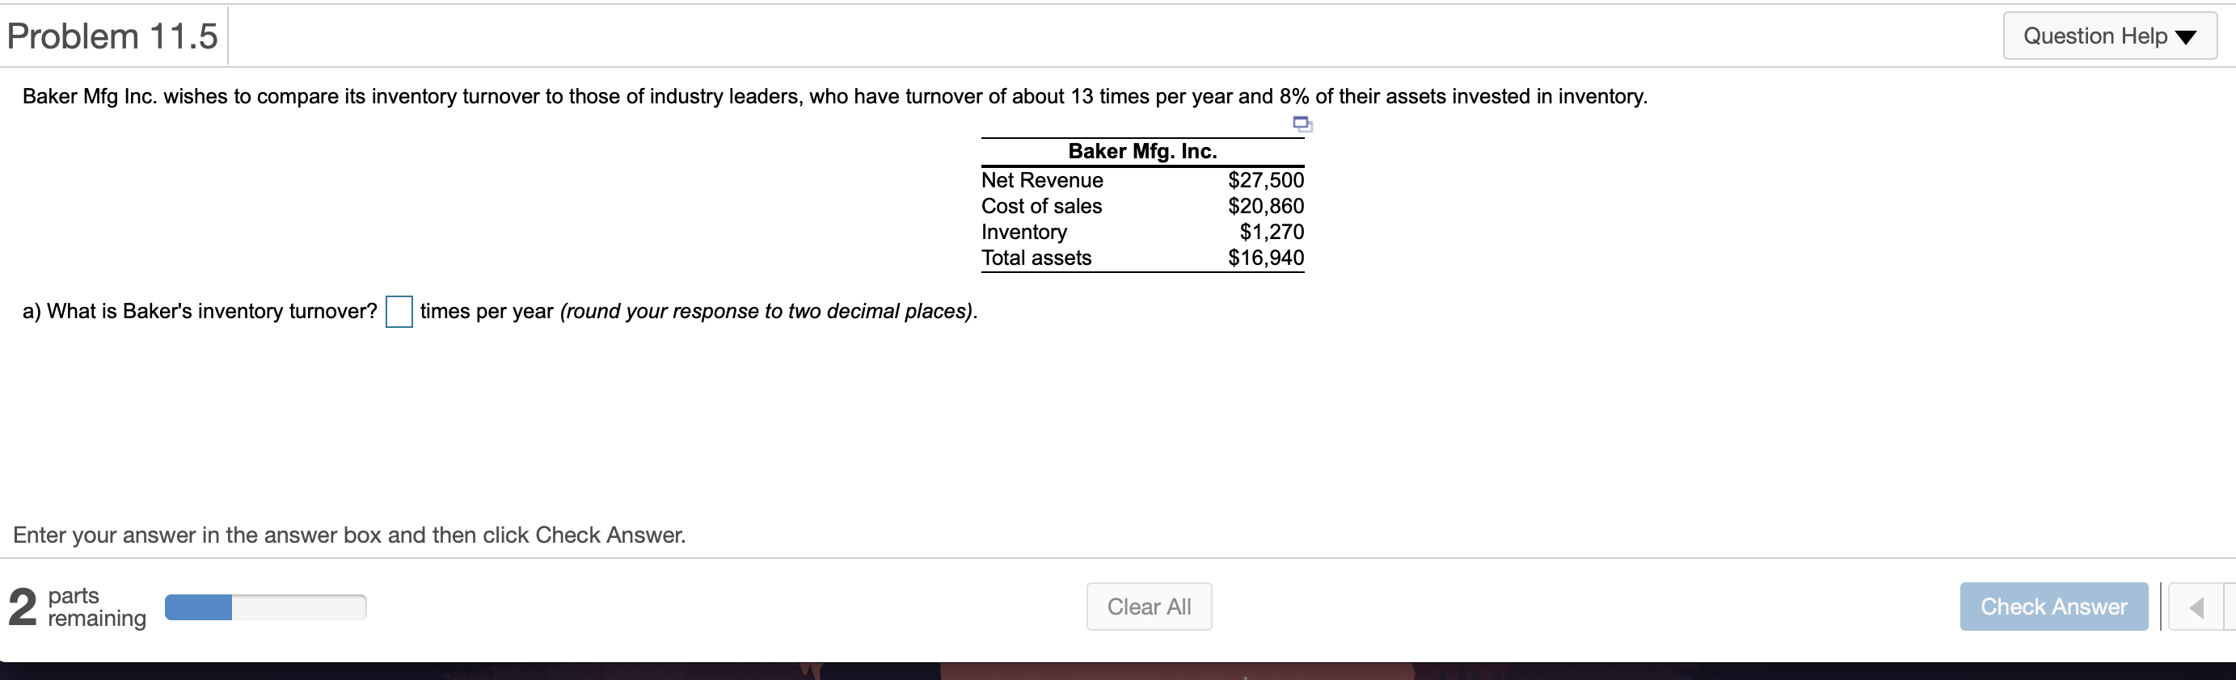Click Clear All to reset your work
2236x680 pixels.
(x=1148, y=607)
